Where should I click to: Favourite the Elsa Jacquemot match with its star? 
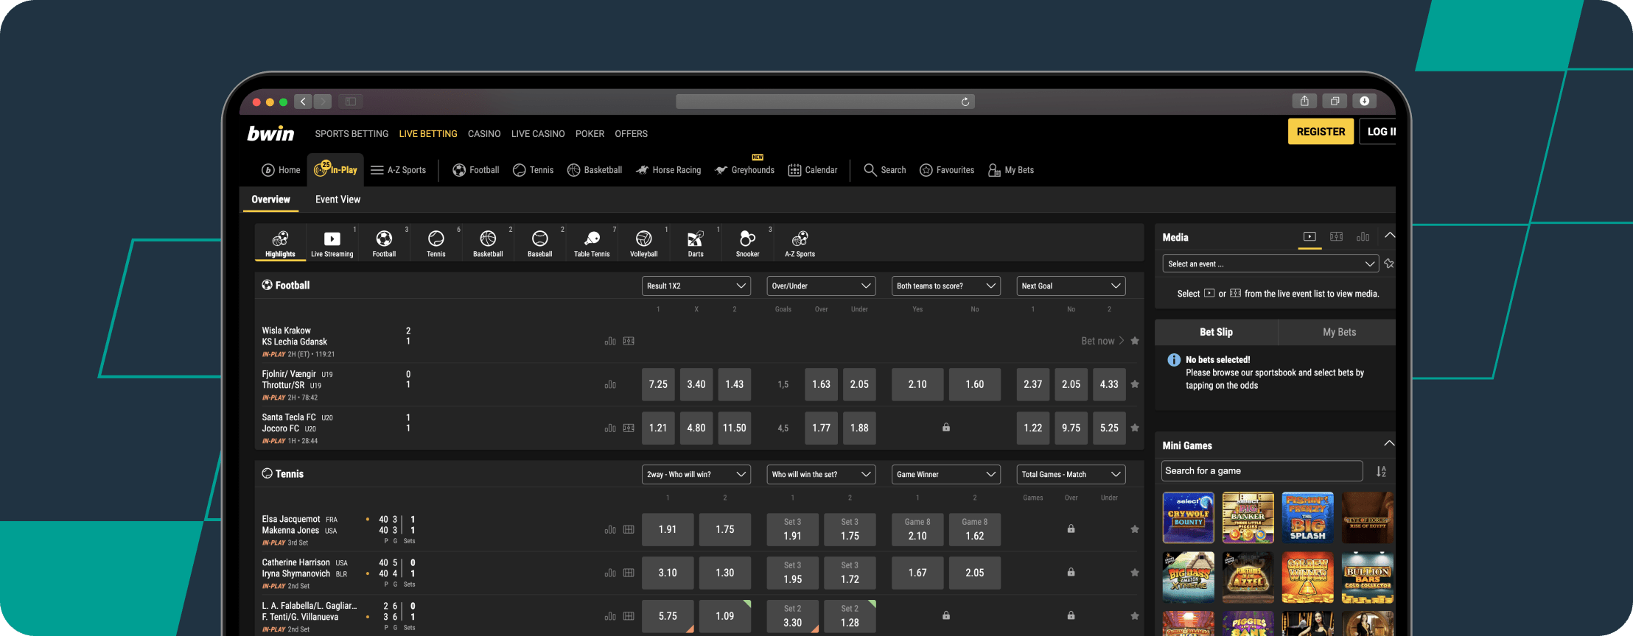(x=1135, y=529)
